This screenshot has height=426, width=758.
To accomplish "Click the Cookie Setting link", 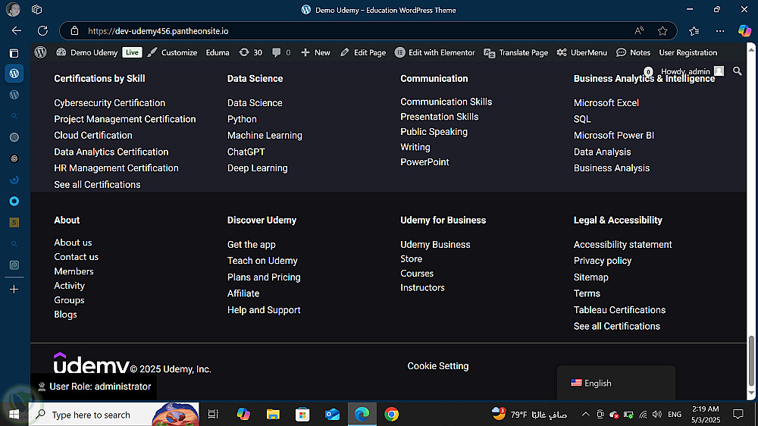I will coord(438,366).
